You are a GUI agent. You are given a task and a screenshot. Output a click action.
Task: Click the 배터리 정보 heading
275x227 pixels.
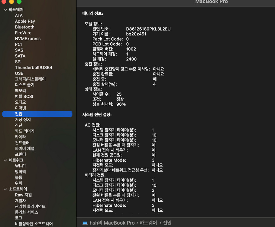tap(93, 13)
